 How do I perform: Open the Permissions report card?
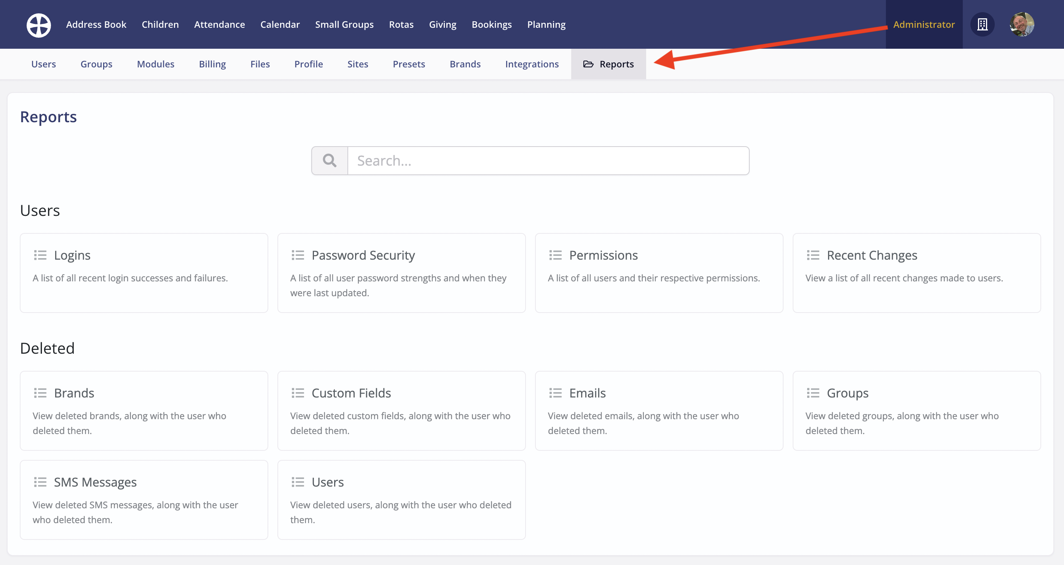point(659,273)
